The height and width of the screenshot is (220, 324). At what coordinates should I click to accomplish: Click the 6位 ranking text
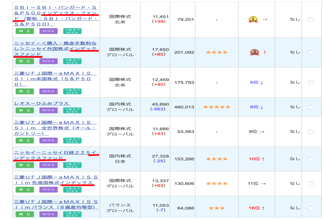coord(254,82)
